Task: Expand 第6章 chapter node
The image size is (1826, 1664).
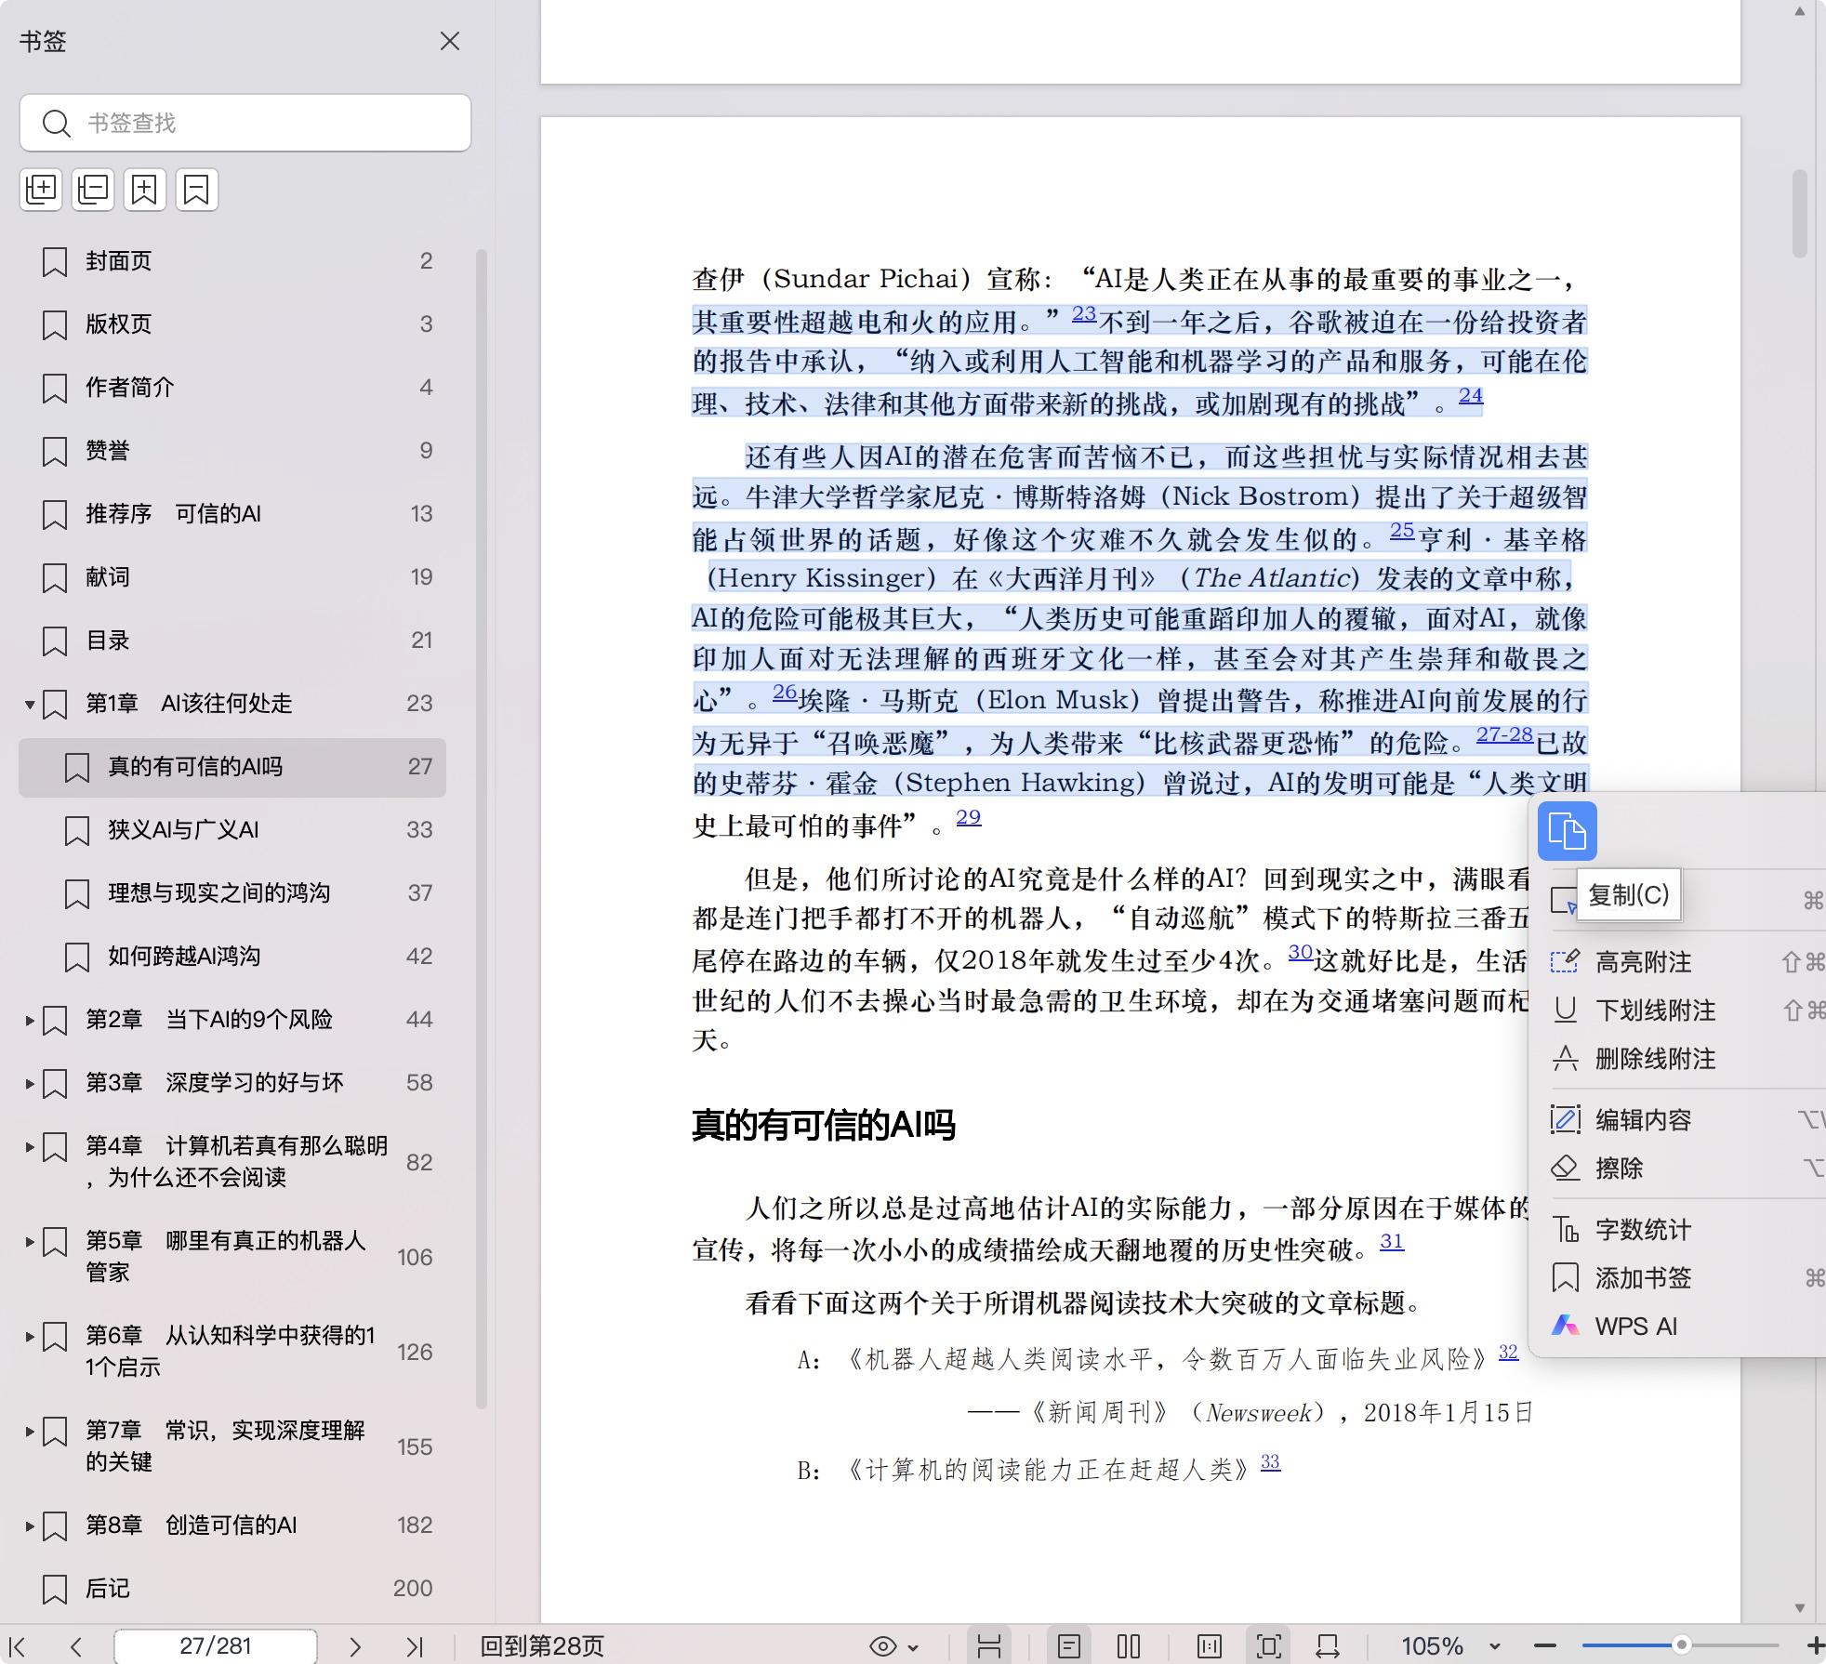Action: click(30, 1337)
